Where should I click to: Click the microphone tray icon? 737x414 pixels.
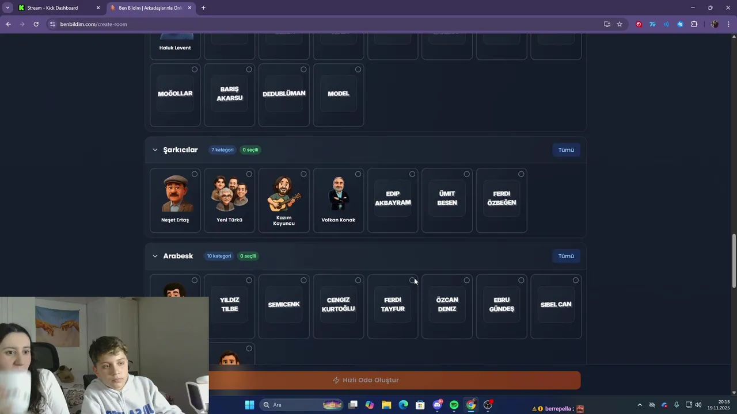pos(677,405)
